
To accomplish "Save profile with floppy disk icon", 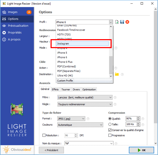I will (122, 22).
